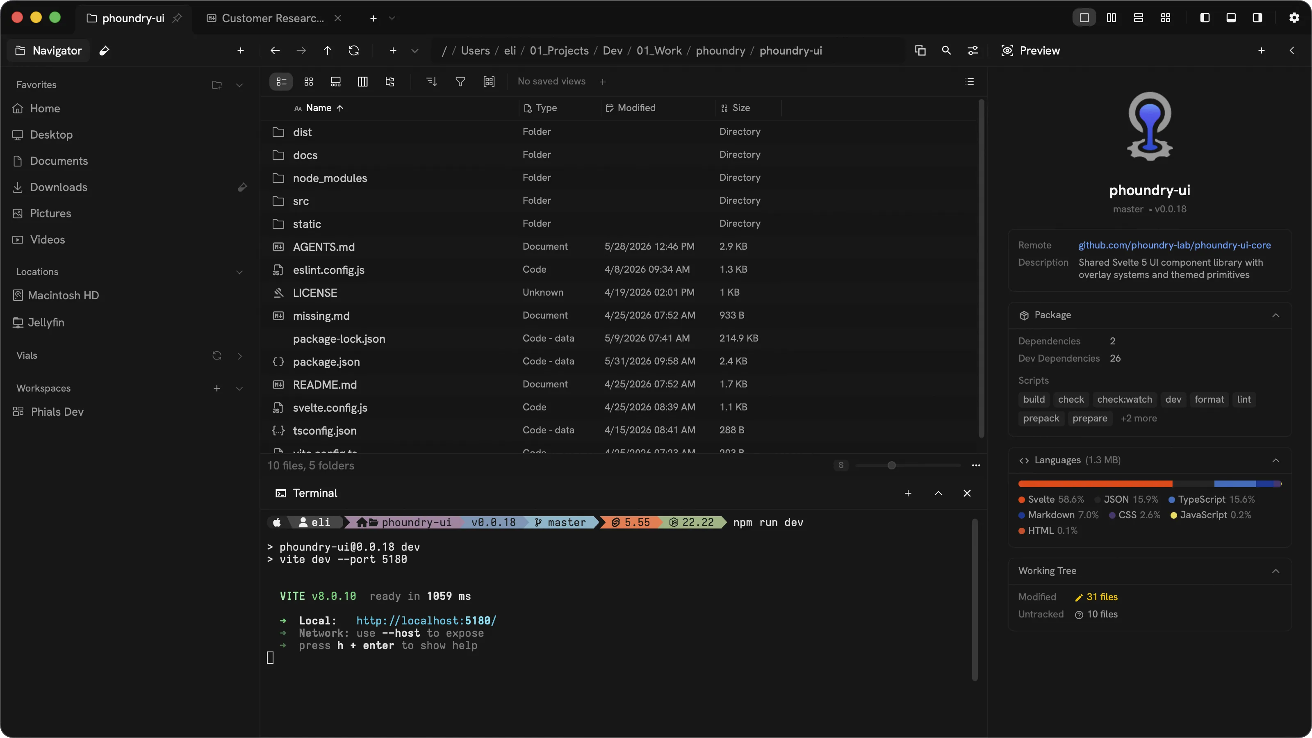Copy path icon beside breadcrumb
The width and height of the screenshot is (1312, 738).
pos(920,50)
